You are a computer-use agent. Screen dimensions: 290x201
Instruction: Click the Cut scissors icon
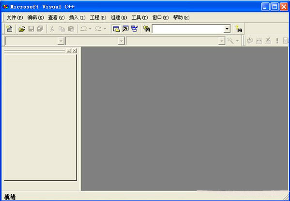(52, 29)
